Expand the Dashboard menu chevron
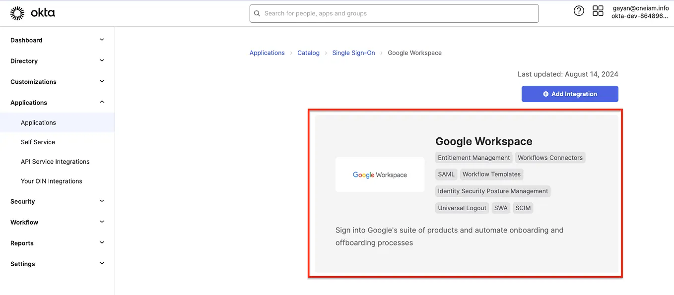 pos(102,40)
